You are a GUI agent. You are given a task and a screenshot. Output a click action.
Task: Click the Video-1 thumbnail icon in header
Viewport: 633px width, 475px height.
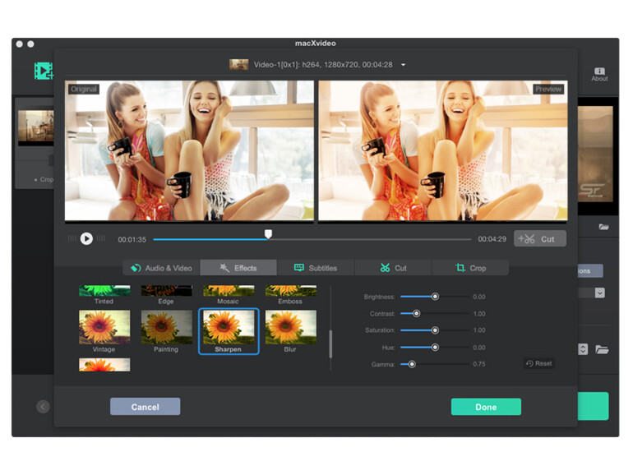238,65
